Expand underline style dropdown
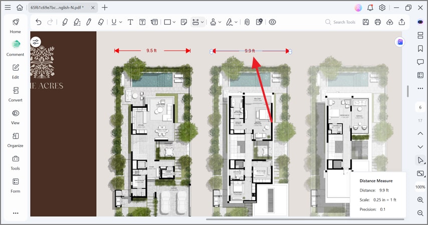 [x=120, y=22]
